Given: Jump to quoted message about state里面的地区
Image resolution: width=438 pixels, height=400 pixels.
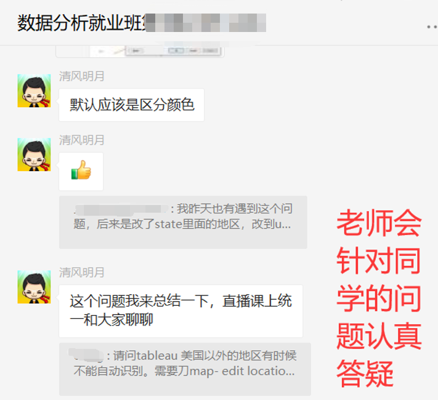Looking at the screenshot, I should coord(183,222).
